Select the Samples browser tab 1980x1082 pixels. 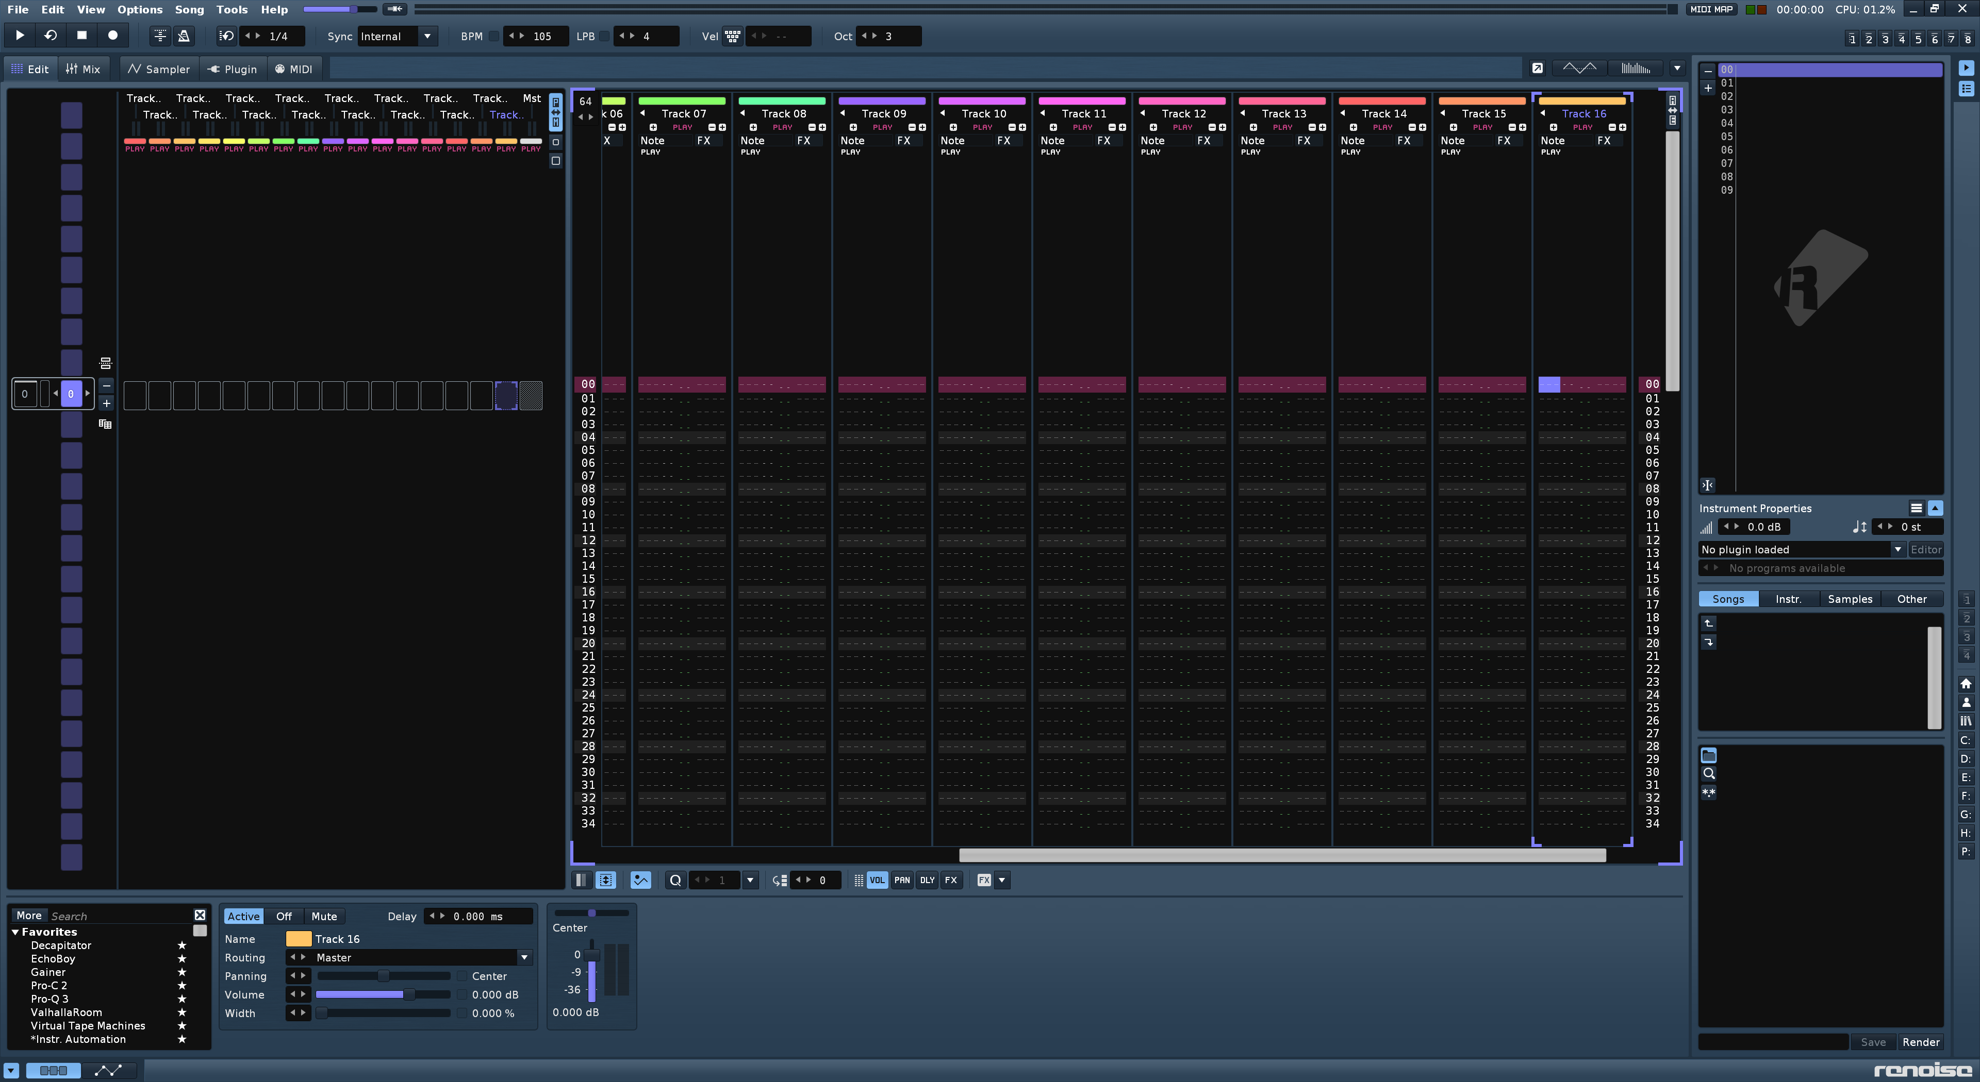click(x=1850, y=599)
